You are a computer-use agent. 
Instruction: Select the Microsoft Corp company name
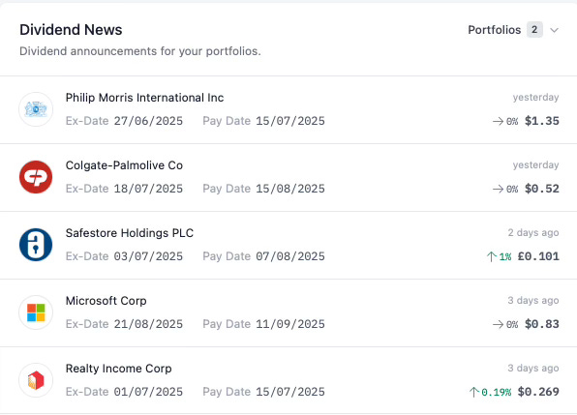click(106, 301)
